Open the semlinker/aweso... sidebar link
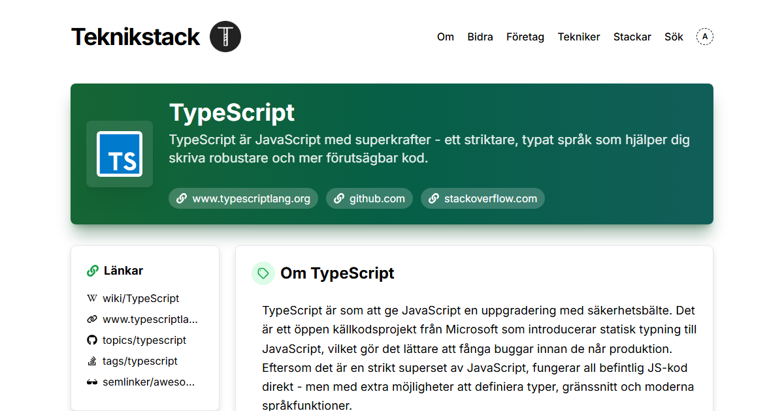Image resolution: width=784 pixels, height=411 pixels. (148, 382)
